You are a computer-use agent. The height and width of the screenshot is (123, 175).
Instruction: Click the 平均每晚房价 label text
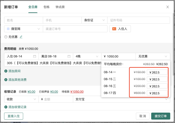pos(114,64)
